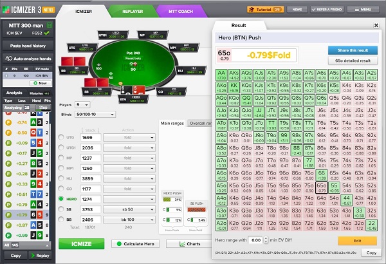Screen dimensions: 386x264
Task: Switch to the REPLAYER tab
Action: tap(132, 11)
